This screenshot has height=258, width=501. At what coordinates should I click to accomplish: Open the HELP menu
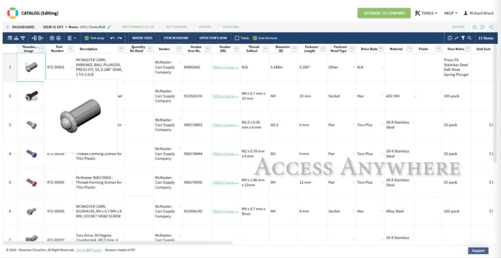point(451,13)
